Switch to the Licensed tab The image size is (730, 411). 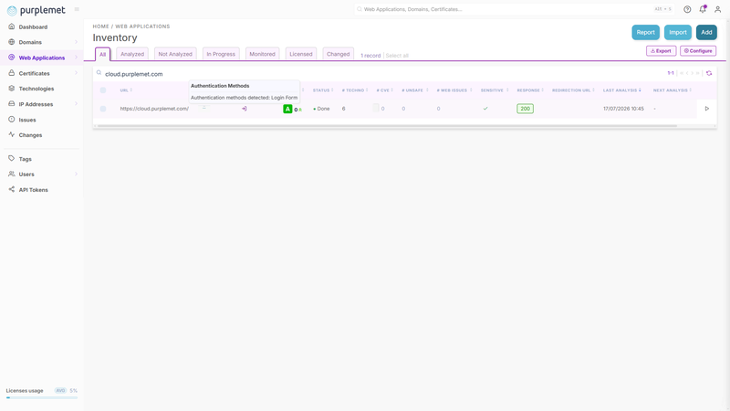[x=301, y=54]
